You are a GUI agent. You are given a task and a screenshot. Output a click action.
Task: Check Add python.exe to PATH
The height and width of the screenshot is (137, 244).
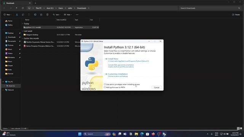tap(105, 88)
